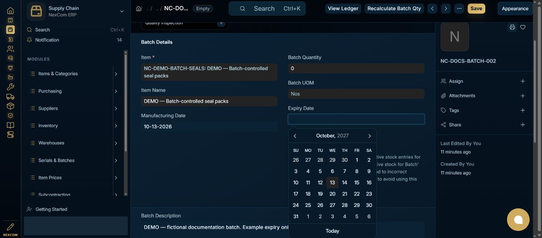Click the Item link field
Image resolution: width=542 pixels, height=238 pixels.
pyautogui.click(x=209, y=72)
